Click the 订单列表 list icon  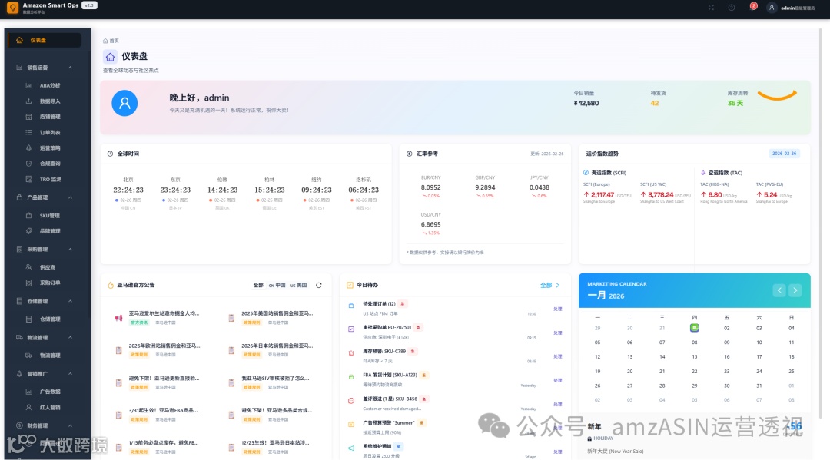coord(28,132)
